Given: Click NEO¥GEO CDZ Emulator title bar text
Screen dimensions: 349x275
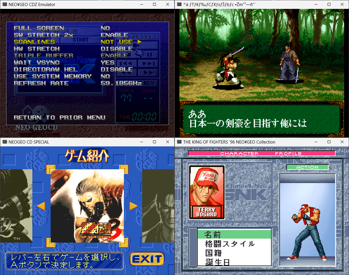Looking at the screenshot, I should [32, 4].
